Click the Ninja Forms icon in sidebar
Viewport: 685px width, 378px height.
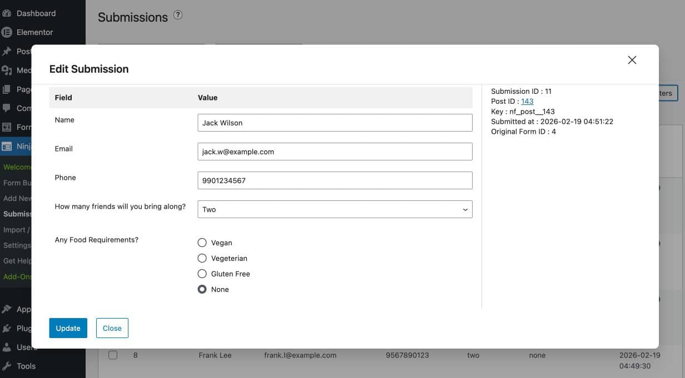7,147
